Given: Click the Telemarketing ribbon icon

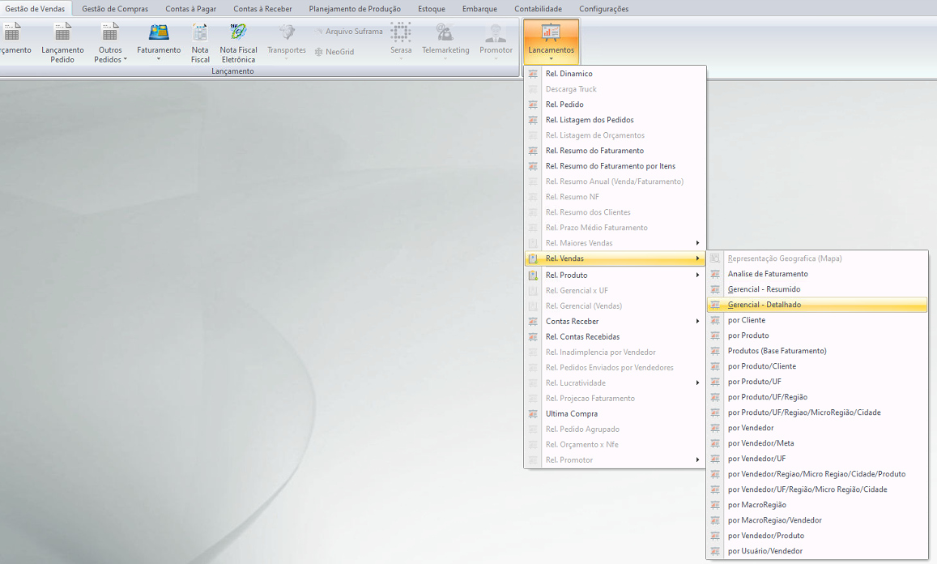Looking at the screenshot, I should [445, 33].
